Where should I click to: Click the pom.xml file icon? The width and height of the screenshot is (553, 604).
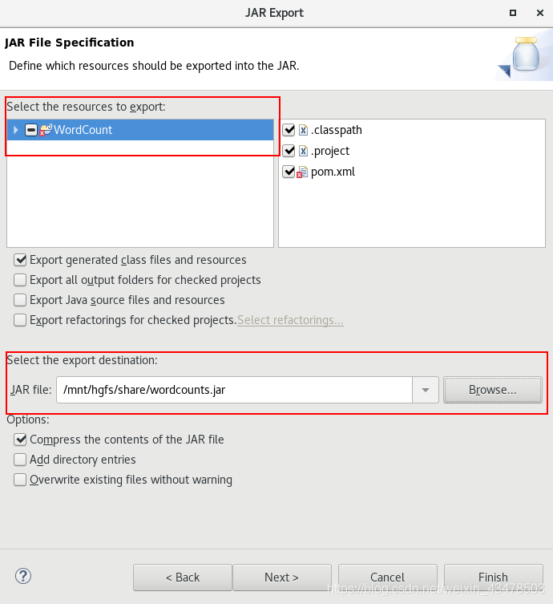click(x=302, y=172)
